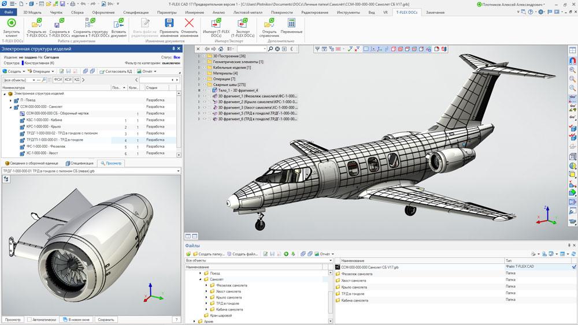Open the Листовой металл ribbon tab
Viewport: 578px width, 325px height.
[x=248, y=12]
